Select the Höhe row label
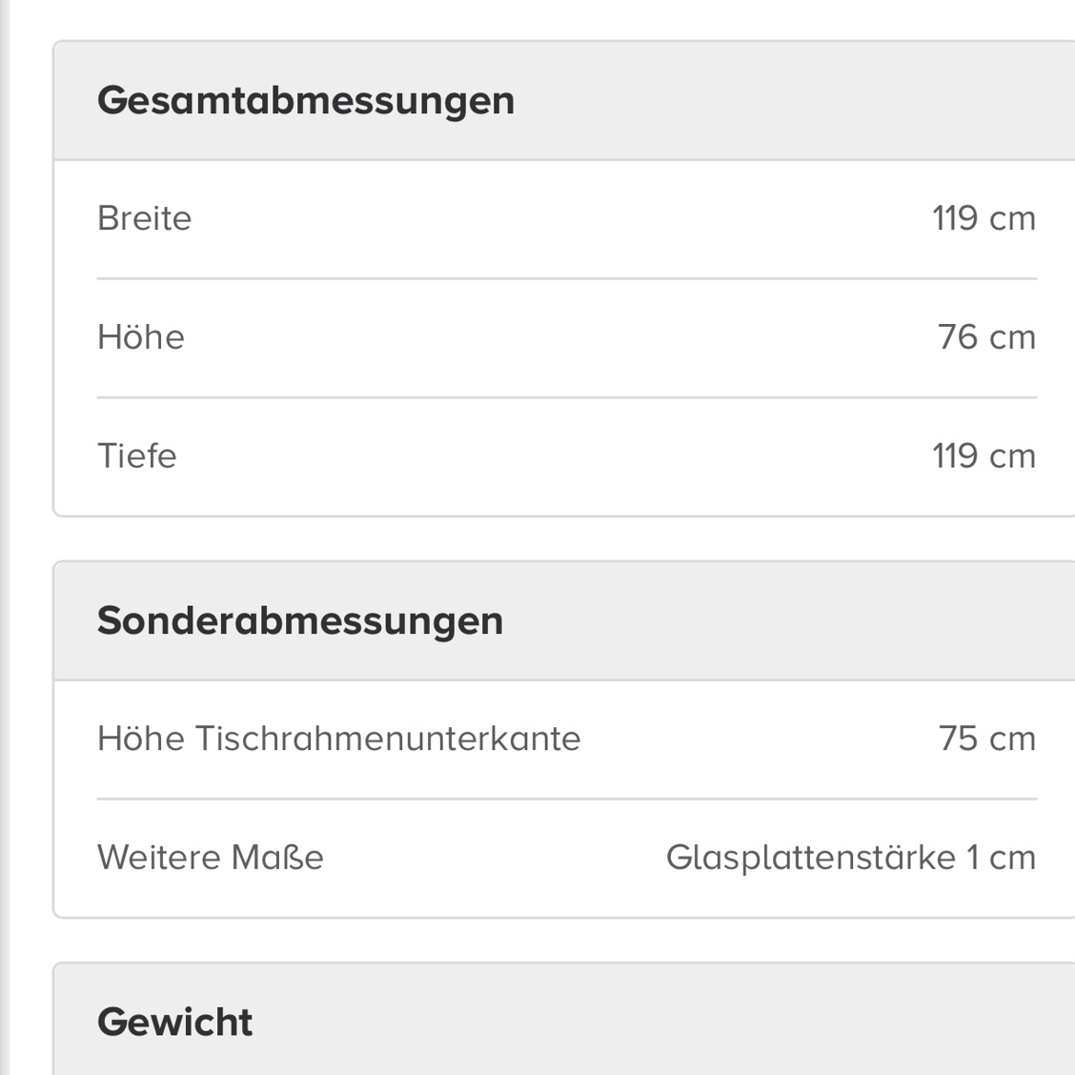 [x=141, y=336]
